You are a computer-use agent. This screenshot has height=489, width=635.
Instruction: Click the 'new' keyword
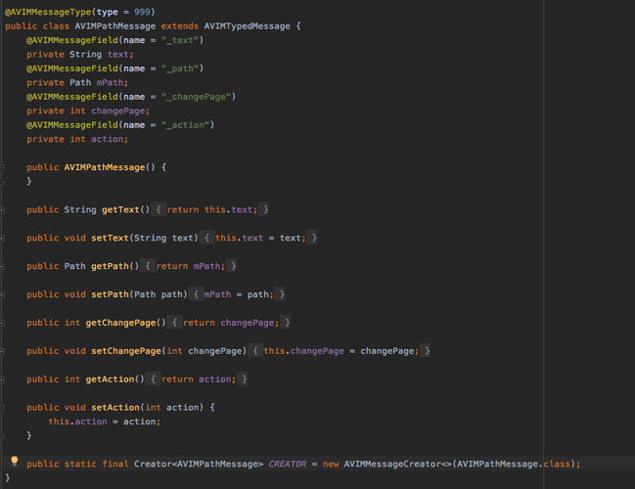point(331,464)
